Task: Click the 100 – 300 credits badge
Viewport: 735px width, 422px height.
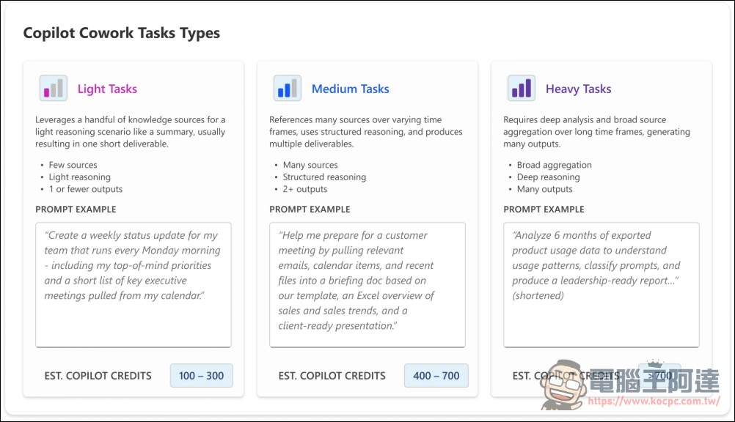Action: [x=202, y=376]
